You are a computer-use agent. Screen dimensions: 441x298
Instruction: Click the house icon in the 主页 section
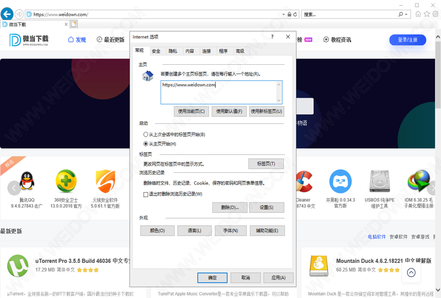(x=148, y=76)
